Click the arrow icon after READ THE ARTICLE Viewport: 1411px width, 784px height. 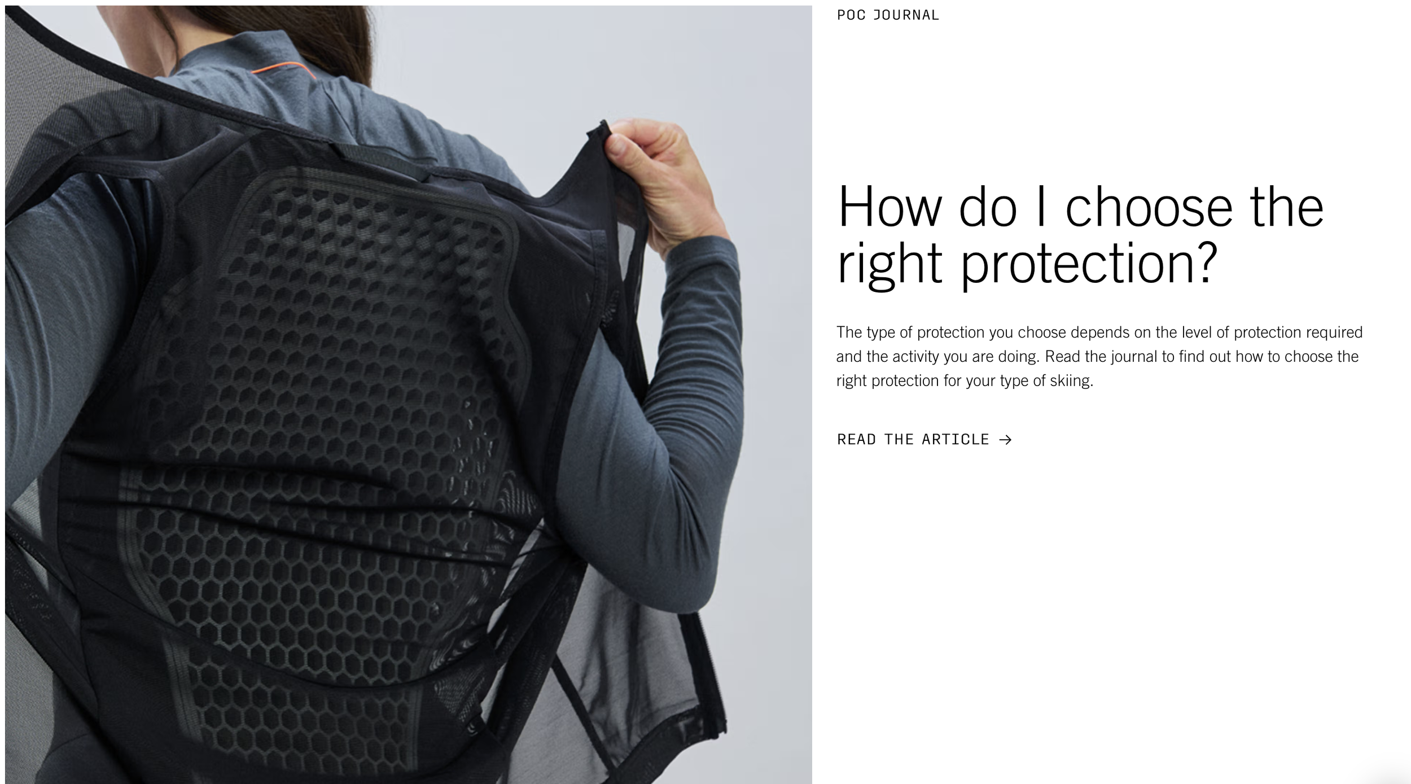pyautogui.click(x=1005, y=440)
